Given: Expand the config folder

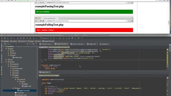Looking at the screenshot, I should 11,71.
